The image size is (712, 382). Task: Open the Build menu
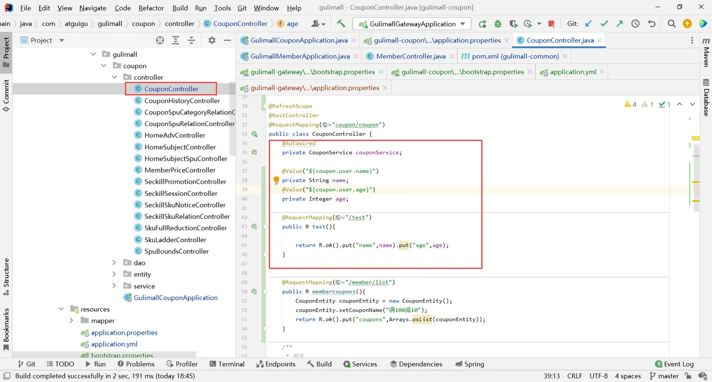(x=180, y=8)
